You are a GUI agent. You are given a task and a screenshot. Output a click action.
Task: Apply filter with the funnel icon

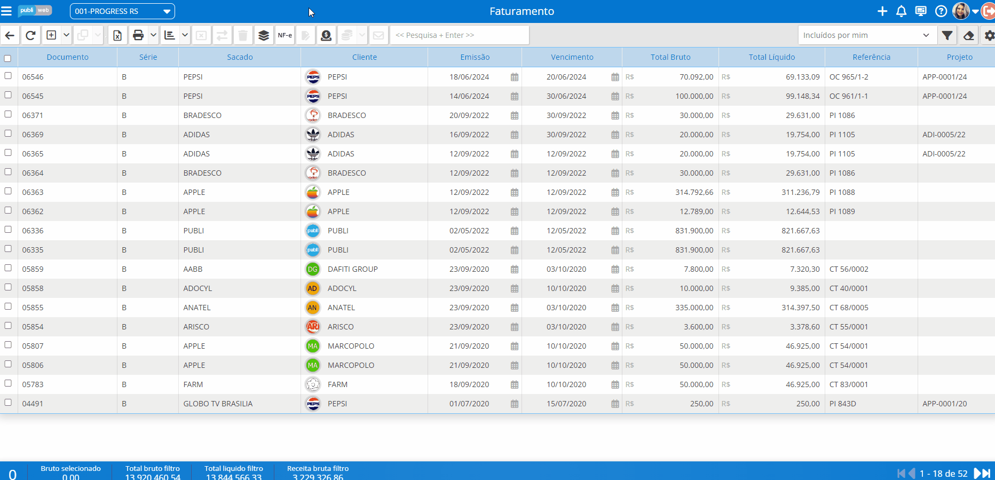[x=947, y=35]
